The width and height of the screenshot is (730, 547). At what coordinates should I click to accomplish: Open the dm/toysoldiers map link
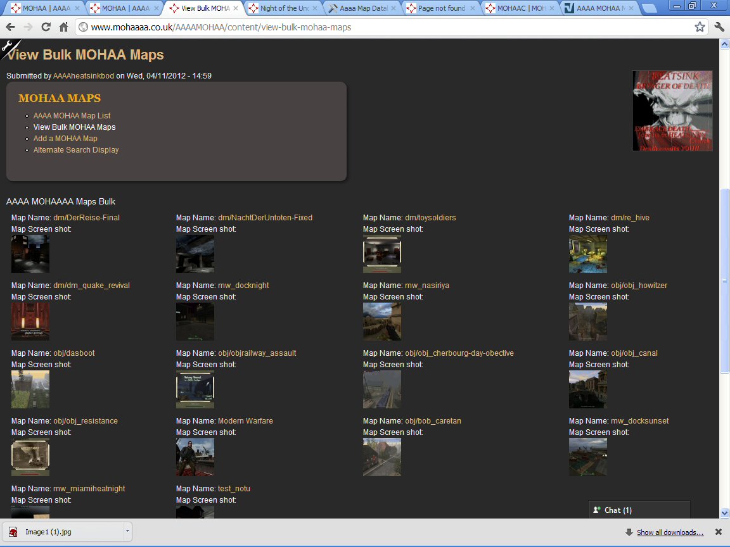[430, 217]
